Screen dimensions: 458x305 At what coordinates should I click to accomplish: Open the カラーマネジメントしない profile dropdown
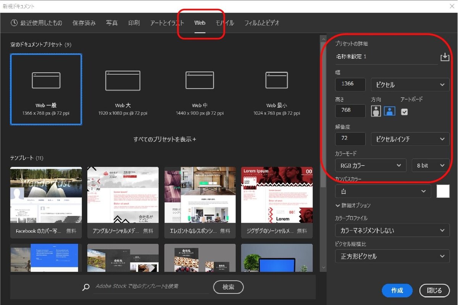point(392,230)
